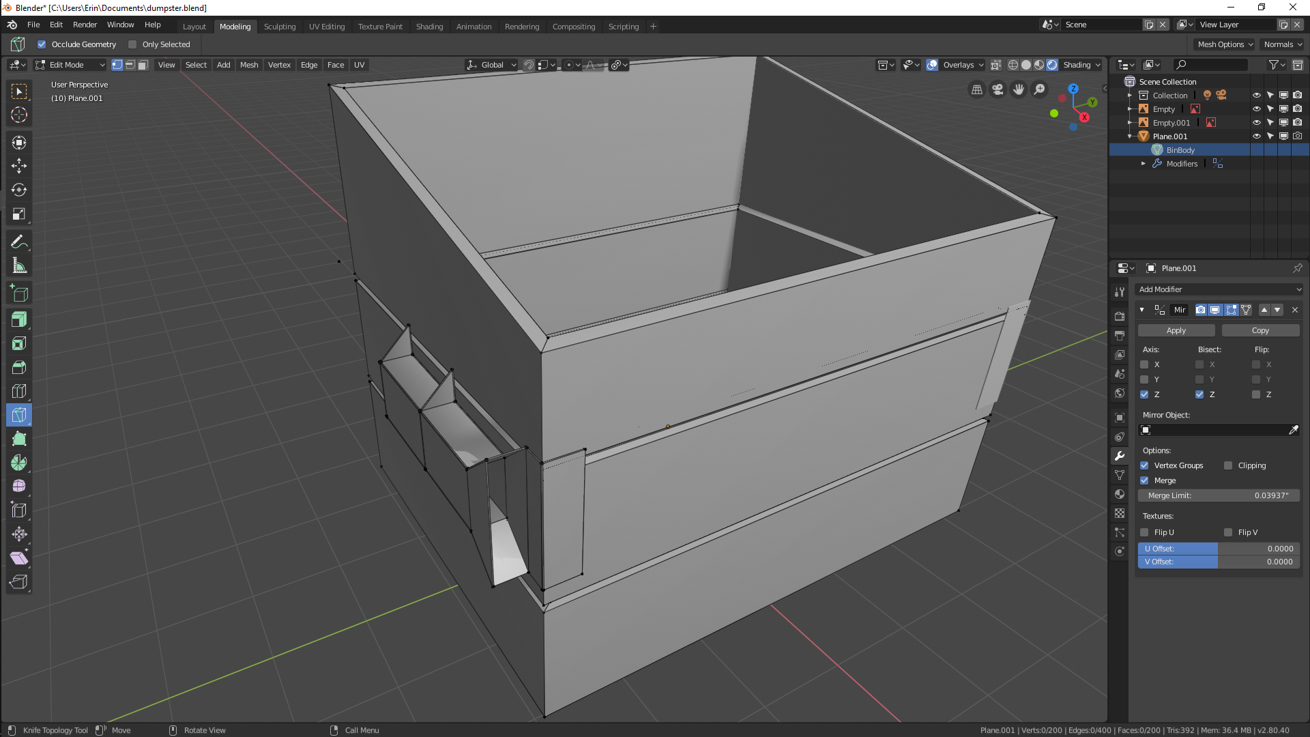The image size is (1310, 737).
Task: Open the Modifiers properties tab
Action: [x=1120, y=456]
